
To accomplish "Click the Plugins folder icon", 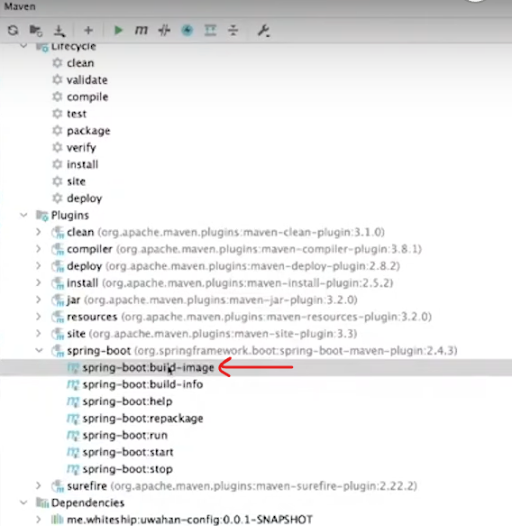I will click(x=42, y=216).
